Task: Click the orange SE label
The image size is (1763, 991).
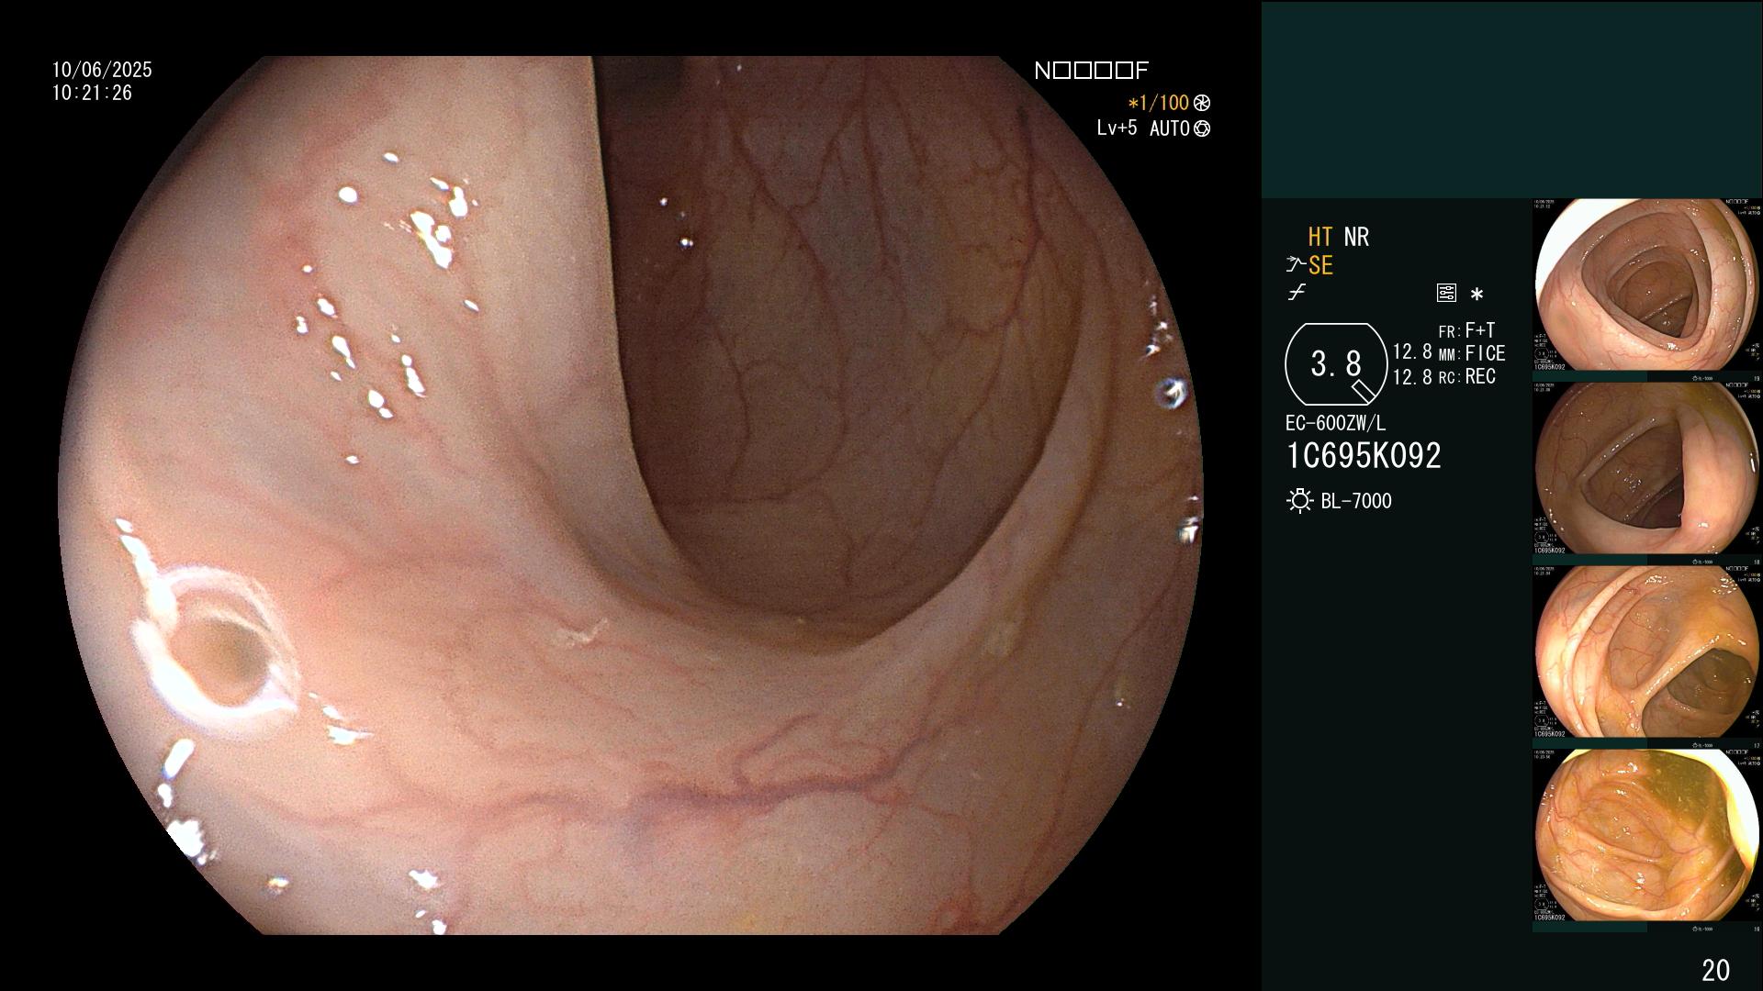Action: click(x=1320, y=265)
